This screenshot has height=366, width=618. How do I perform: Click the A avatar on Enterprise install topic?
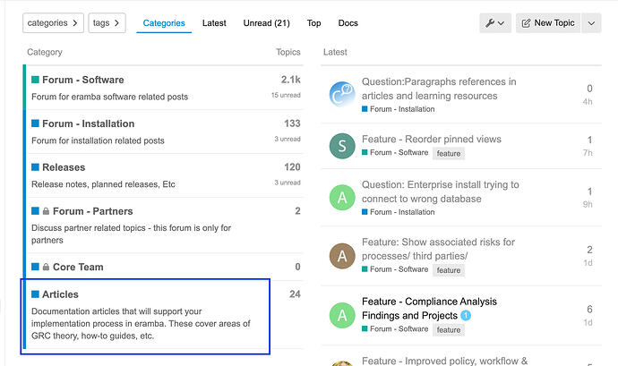(342, 198)
